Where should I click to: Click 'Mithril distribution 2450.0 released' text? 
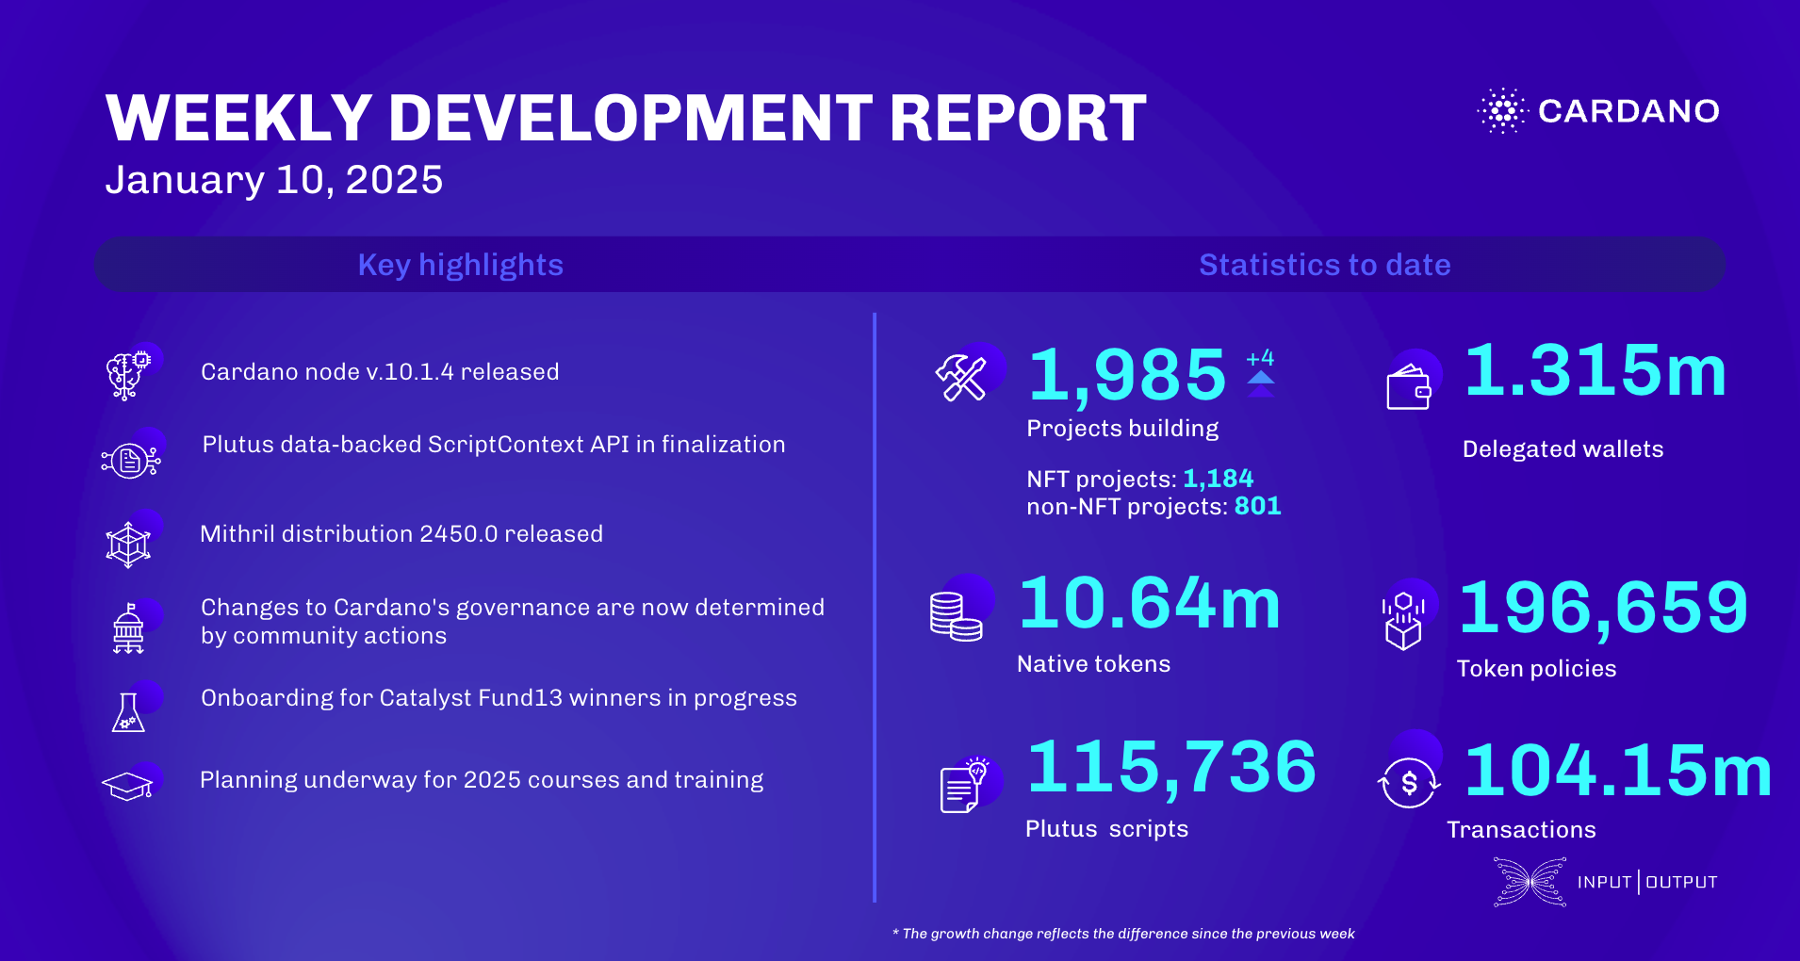coord(401,534)
